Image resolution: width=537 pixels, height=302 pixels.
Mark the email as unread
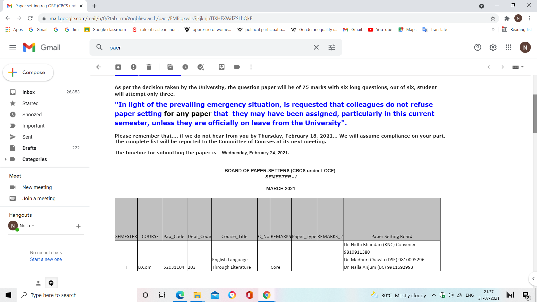pos(170,67)
